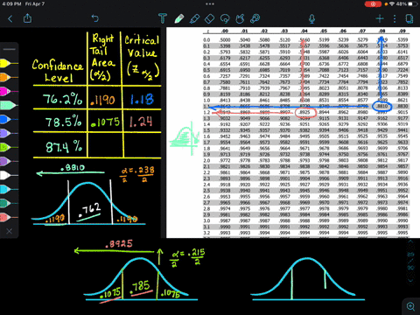Screen dimensions: 420x315
Task: Choose the magenta pen preset
Action: (8, 91)
